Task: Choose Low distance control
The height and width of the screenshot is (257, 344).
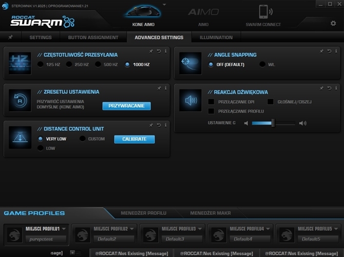Action: [41, 148]
